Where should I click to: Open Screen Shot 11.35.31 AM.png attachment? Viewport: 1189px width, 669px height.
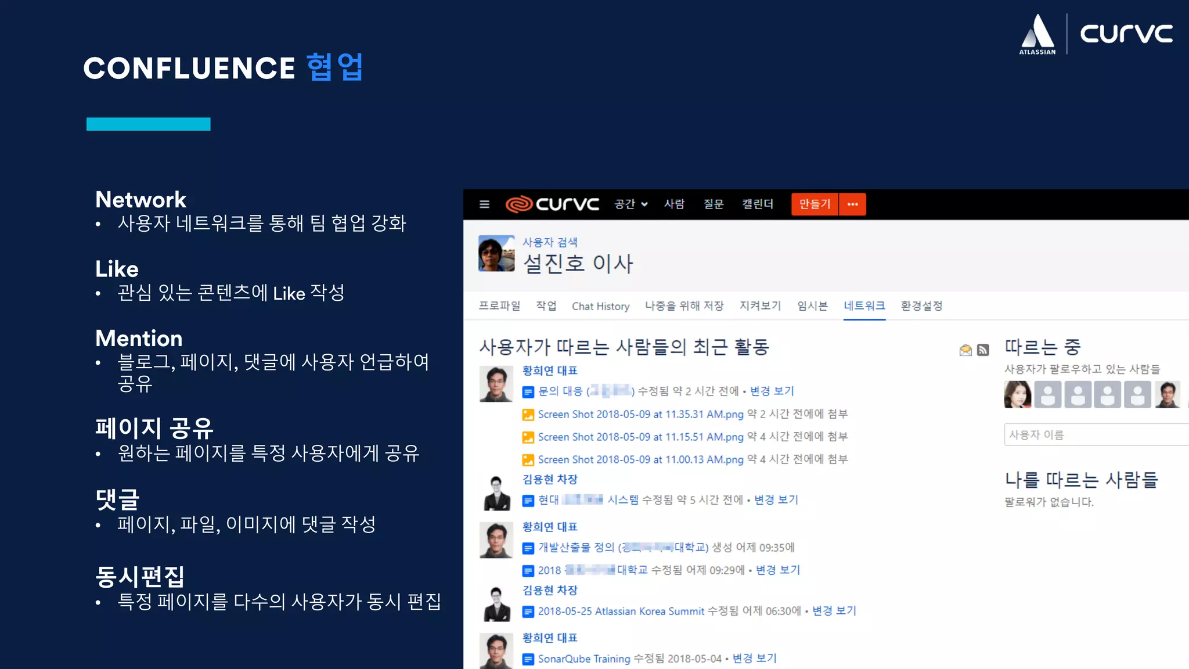tap(640, 414)
